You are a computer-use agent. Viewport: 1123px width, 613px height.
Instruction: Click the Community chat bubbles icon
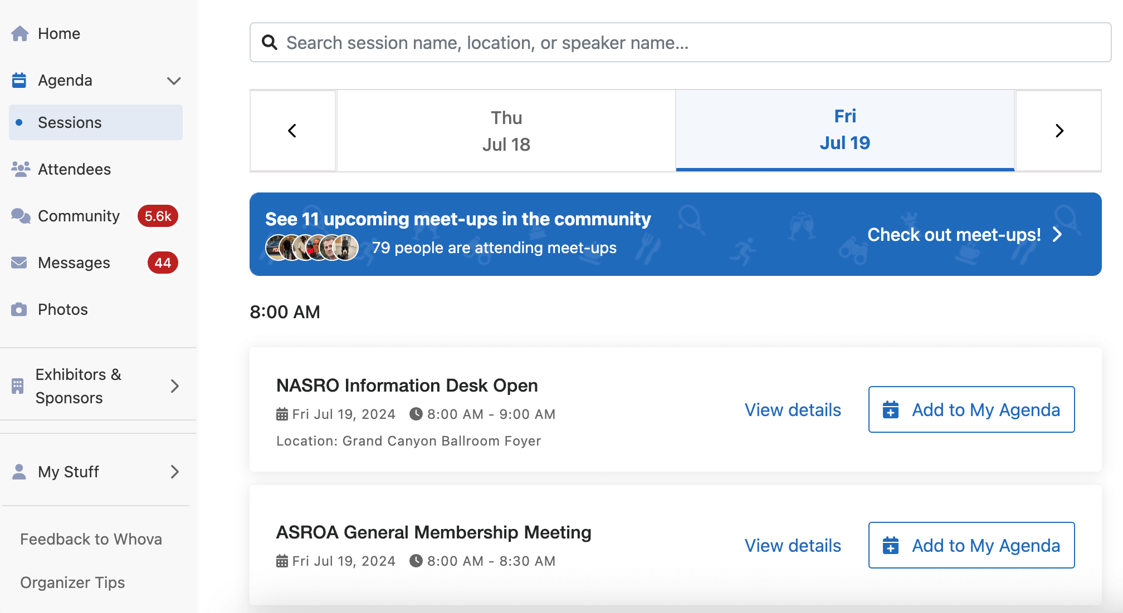click(x=21, y=216)
